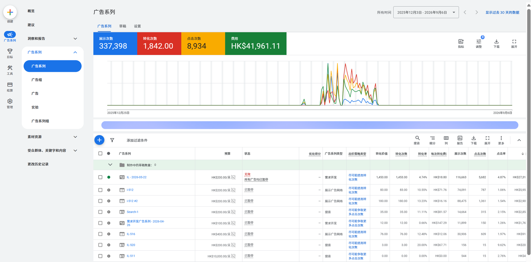The image size is (531, 262).
Task: Open 建议 in the side navigation
Action: 31,25
